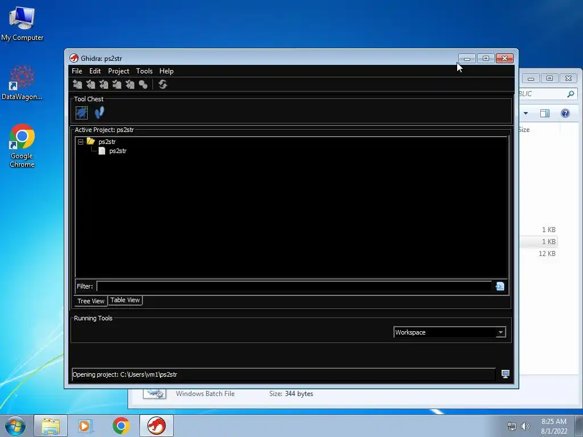Screen dimensions: 583x437
Task: Open Chrome from the taskbar
Action: pyautogui.click(x=121, y=426)
